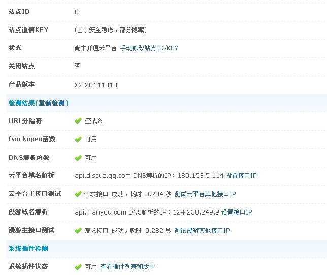Click the check icon in 漫游主接口测试 row
Screen dimensions: 327x275
point(78,231)
